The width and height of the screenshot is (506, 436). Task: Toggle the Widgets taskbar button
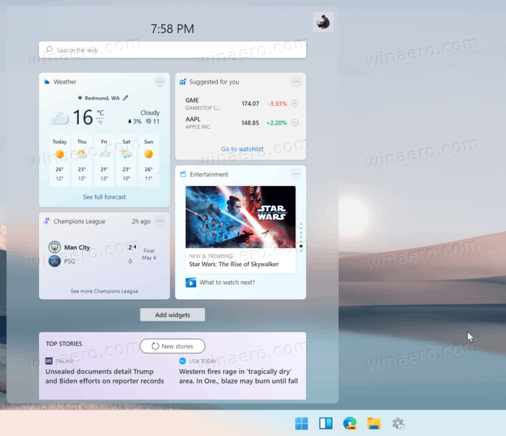coord(326,423)
